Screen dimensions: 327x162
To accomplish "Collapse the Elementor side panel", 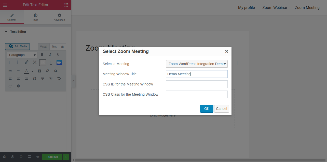I will point(73,81).
